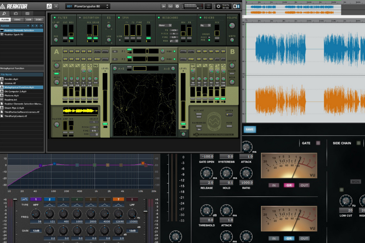Enable the SIDE CHAIN checkbox
This screenshot has width=365, height=243.
click(x=359, y=143)
